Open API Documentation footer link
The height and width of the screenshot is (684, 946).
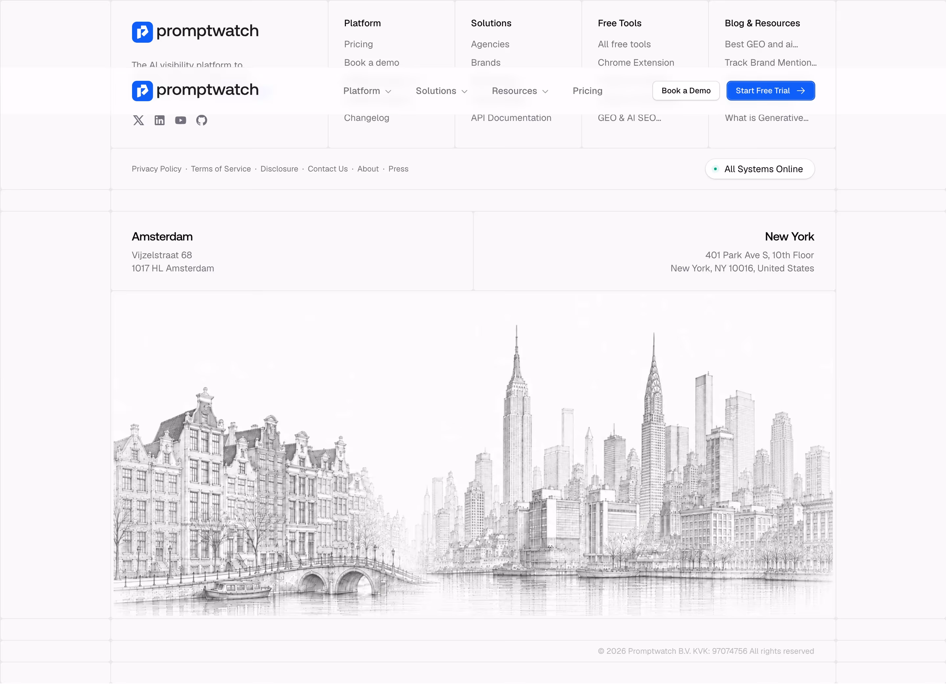coord(511,118)
